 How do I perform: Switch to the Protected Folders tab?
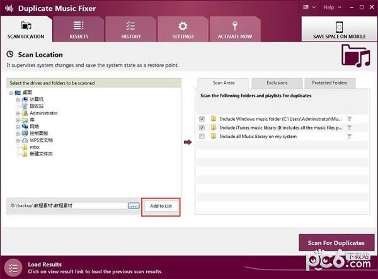coord(329,83)
